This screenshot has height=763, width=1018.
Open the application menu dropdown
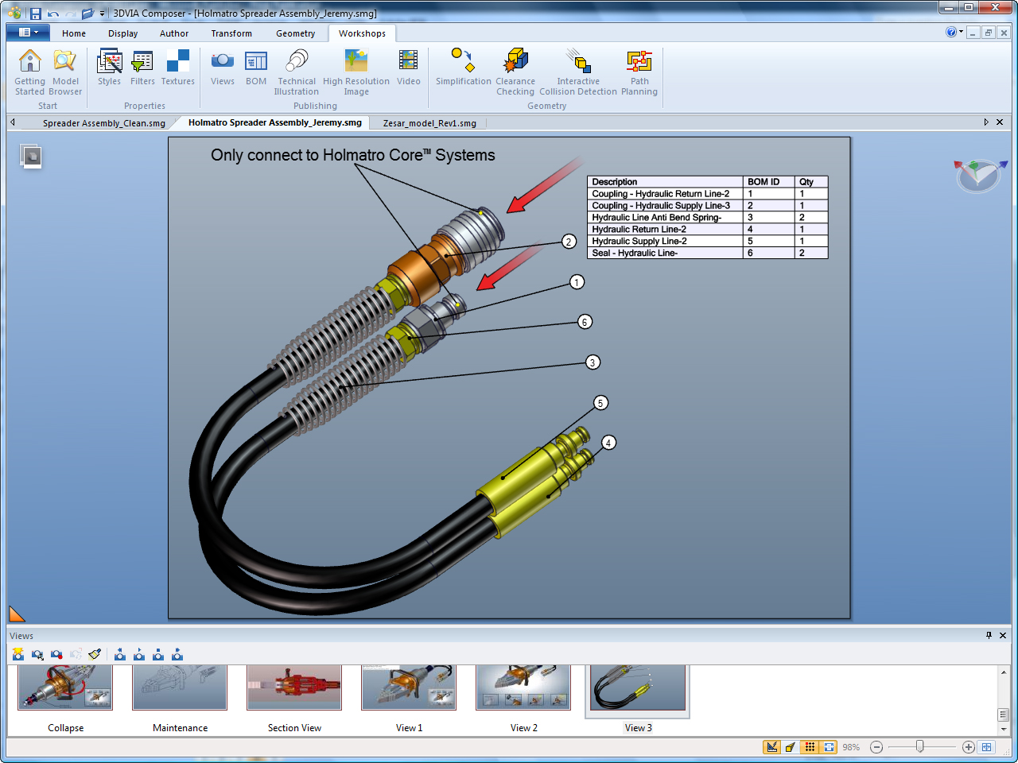click(28, 33)
